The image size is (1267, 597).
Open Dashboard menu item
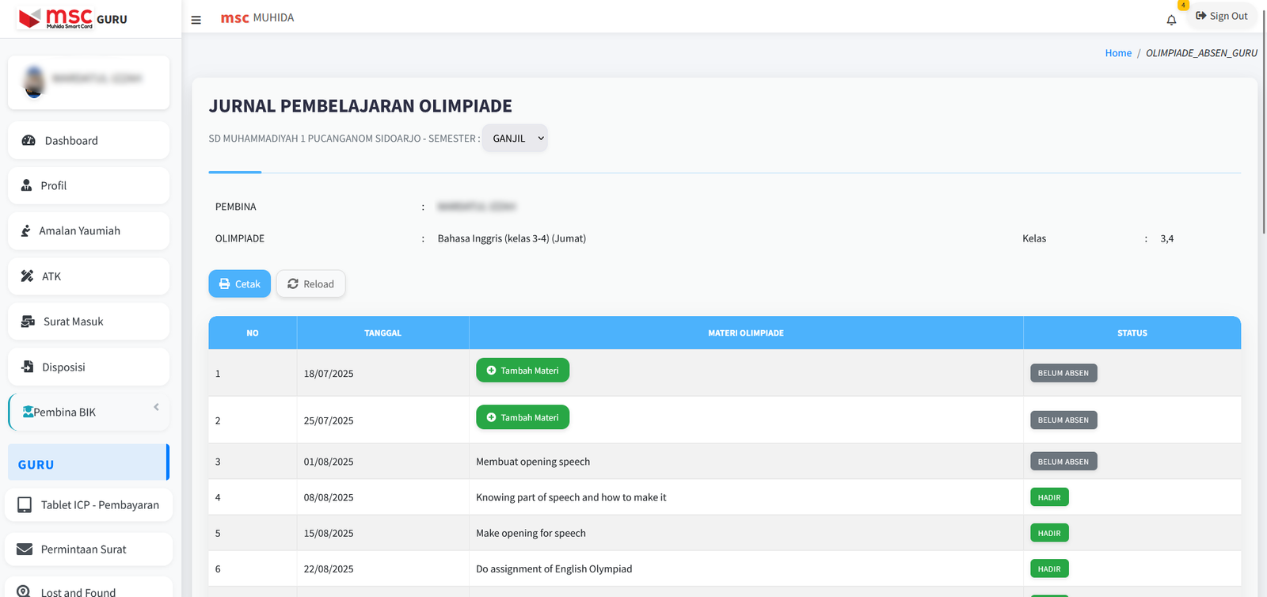(89, 140)
